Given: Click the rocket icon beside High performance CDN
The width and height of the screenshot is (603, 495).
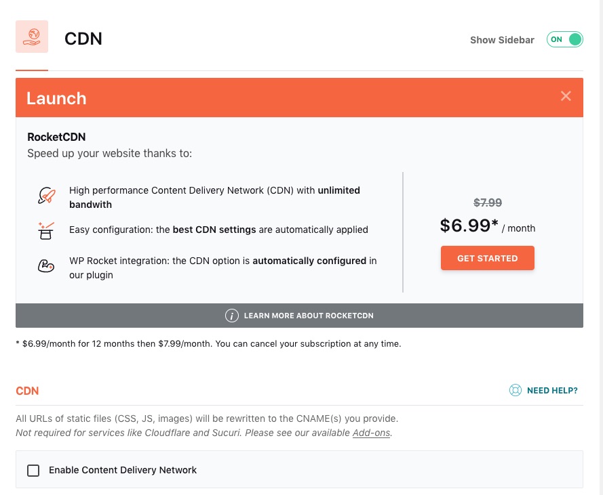Looking at the screenshot, I should click(x=46, y=196).
